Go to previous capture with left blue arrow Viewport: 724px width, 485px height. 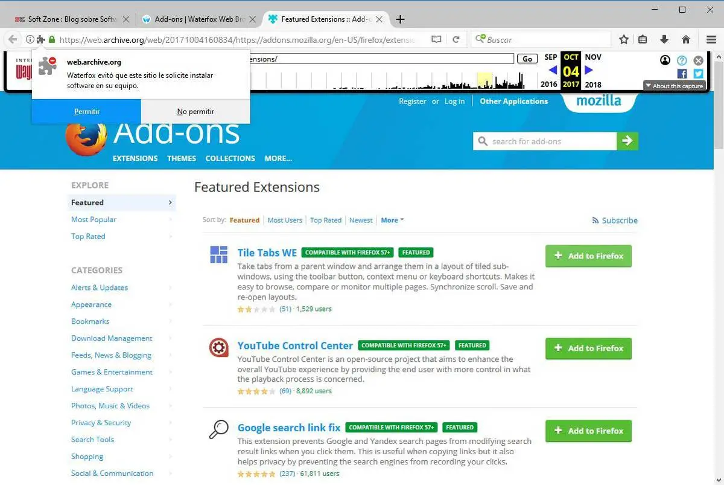pyautogui.click(x=553, y=71)
